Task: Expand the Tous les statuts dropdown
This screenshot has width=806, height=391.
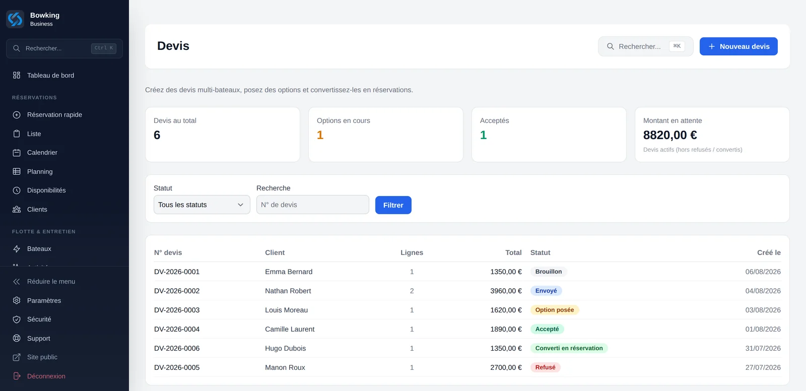Action: (x=202, y=205)
